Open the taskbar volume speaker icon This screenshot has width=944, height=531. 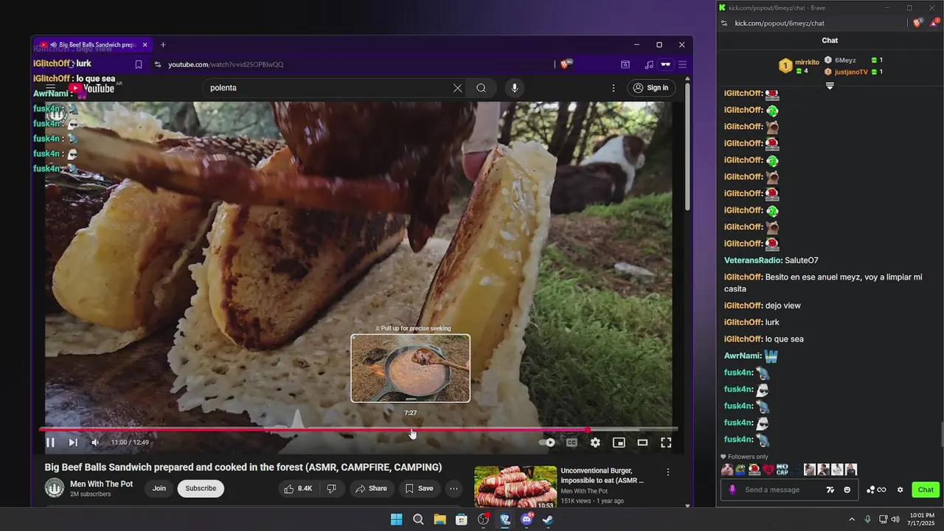895,519
